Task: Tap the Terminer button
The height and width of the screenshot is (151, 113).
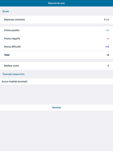Action: click(56, 108)
